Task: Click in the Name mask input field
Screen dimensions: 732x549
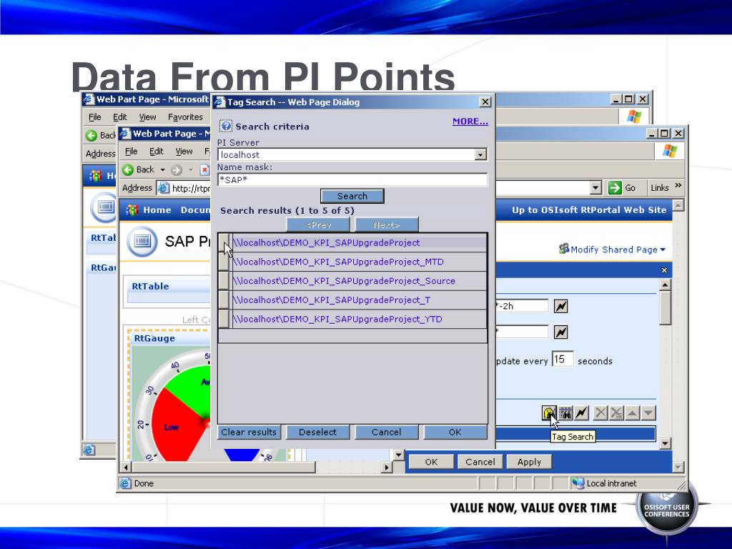Action: pos(352,179)
